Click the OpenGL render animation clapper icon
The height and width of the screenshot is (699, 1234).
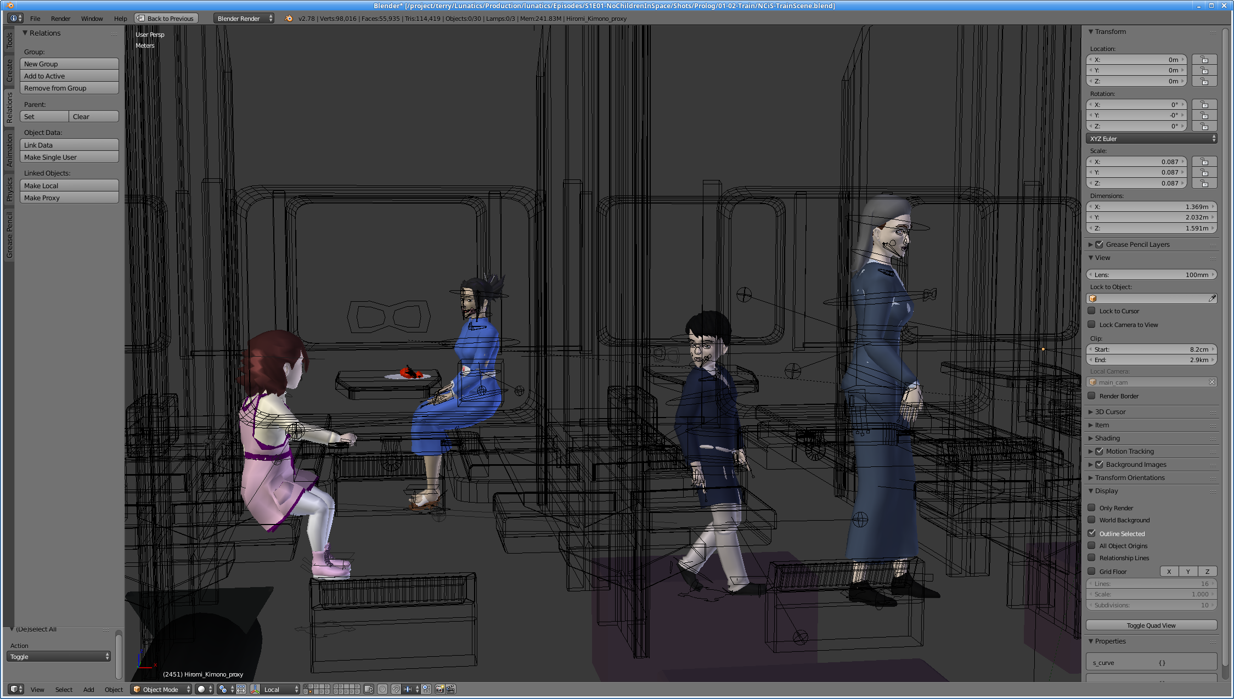(450, 689)
